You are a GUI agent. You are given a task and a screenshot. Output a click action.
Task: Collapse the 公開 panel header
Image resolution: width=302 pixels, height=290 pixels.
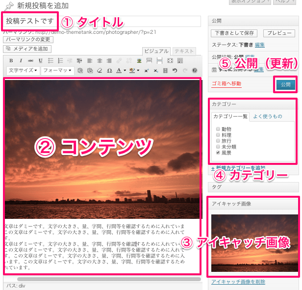pyautogui.click(x=253, y=21)
